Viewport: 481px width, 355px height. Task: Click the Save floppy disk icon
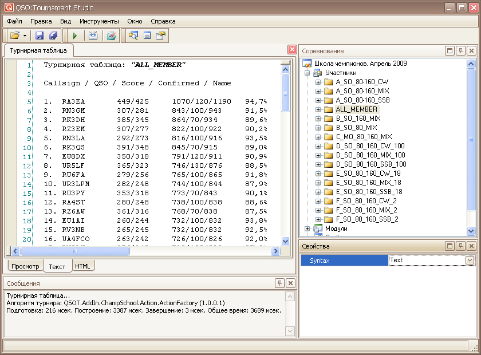click(40, 35)
